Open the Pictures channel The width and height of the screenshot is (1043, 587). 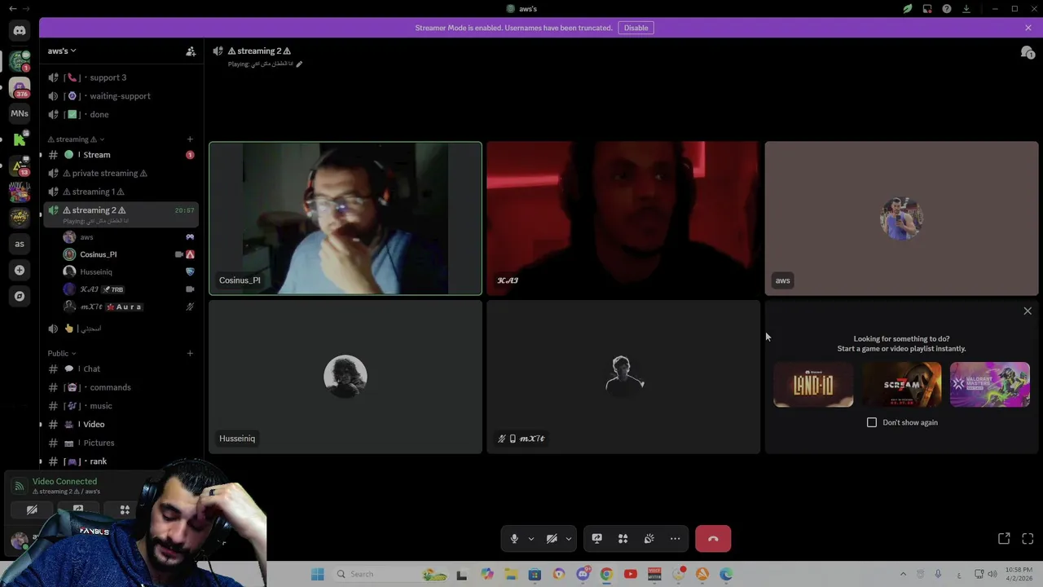click(x=121, y=443)
